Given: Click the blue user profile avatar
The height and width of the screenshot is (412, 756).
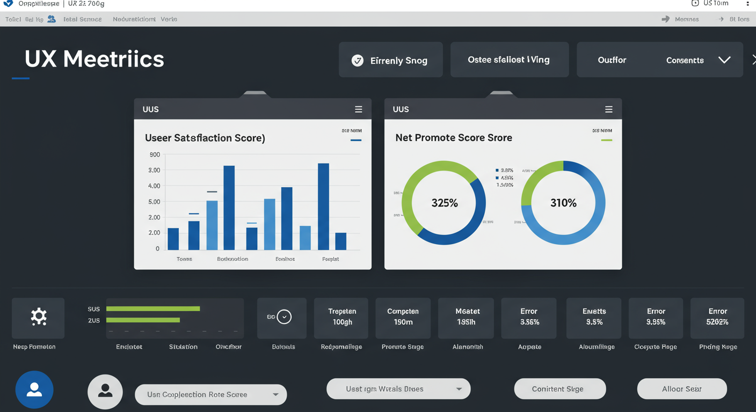Looking at the screenshot, I should pos(34,389).
